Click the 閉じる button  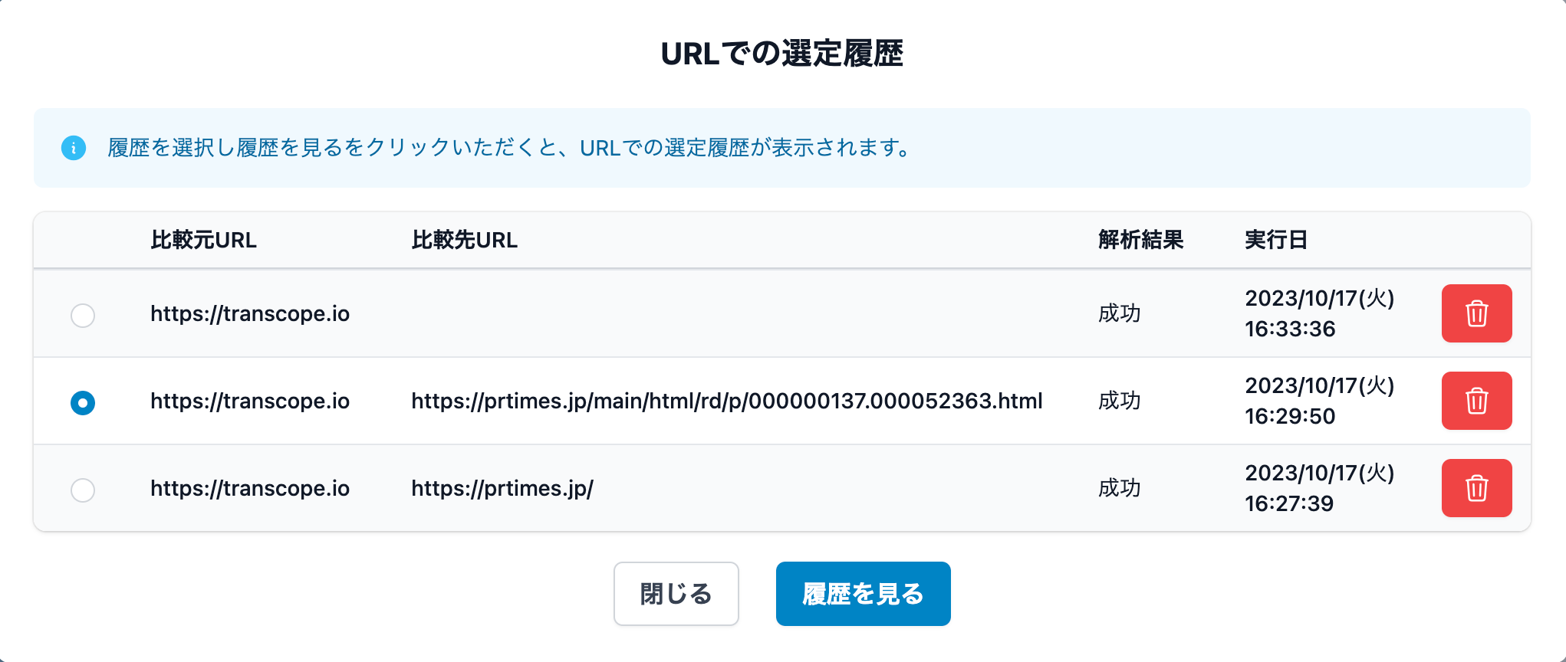676,594
